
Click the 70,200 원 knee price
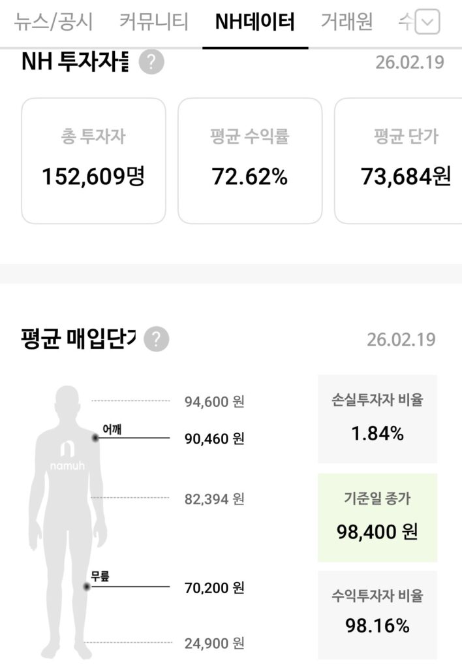coord(214,587)
